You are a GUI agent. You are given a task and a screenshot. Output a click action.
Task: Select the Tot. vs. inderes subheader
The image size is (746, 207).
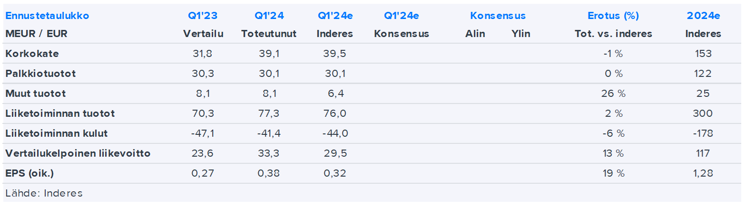click(613, 34)
